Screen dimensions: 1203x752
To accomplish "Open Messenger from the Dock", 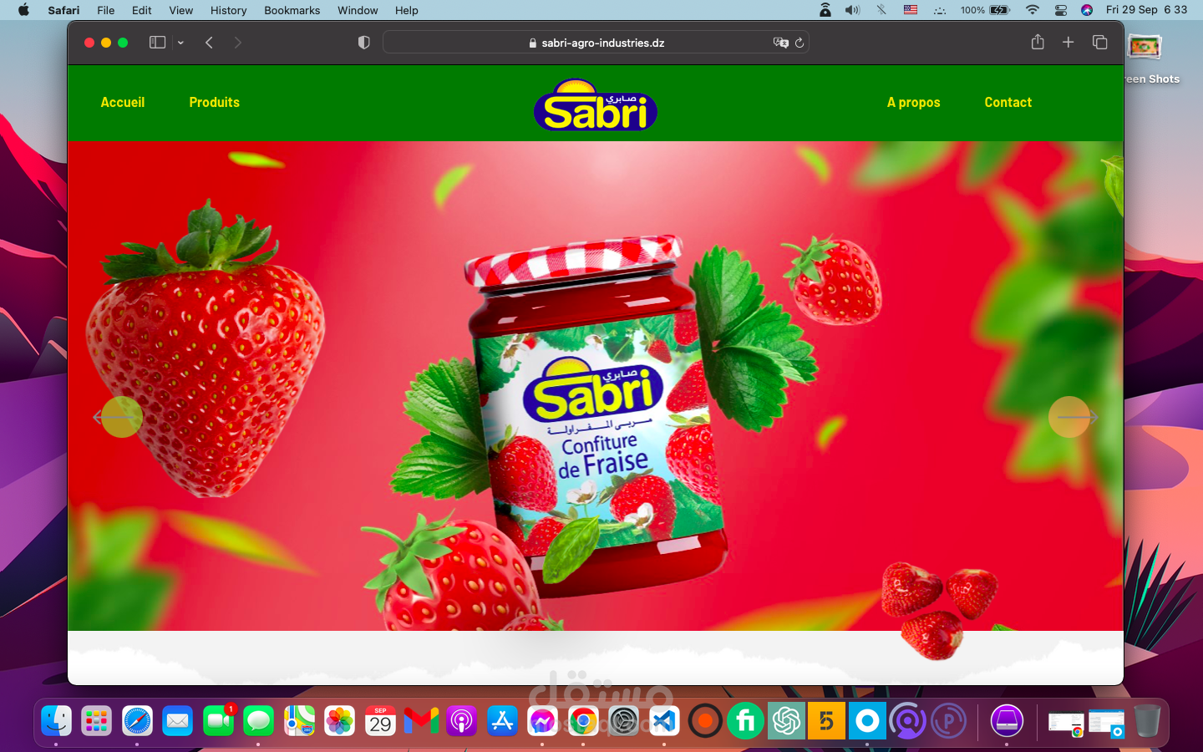I will coord(543,721).
